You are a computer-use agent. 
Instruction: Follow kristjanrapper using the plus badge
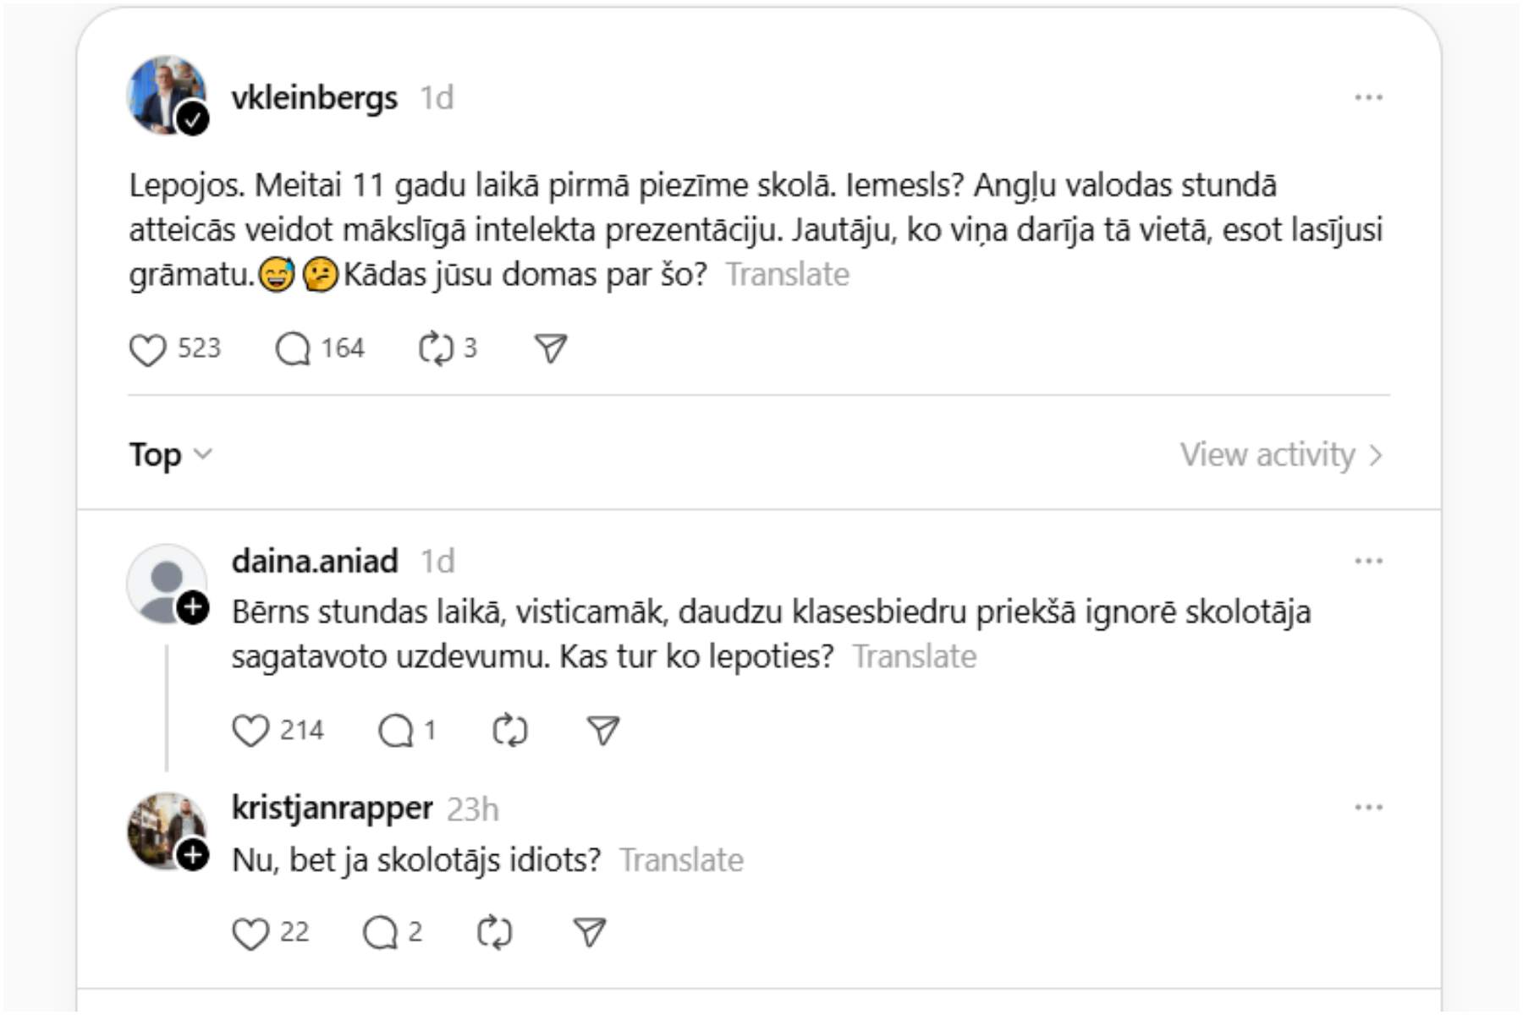click(x=193, y=855)
